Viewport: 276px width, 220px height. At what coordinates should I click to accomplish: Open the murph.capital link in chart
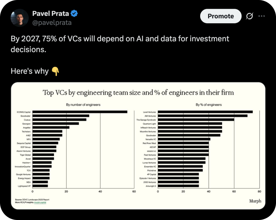[40, 202]
